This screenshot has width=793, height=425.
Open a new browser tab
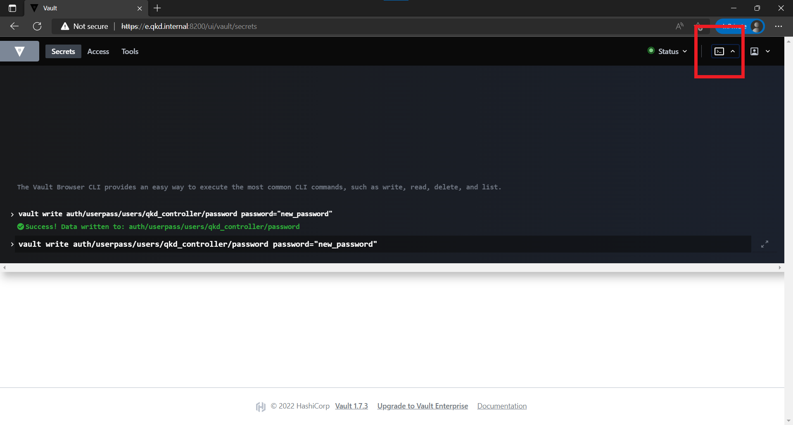tap(157, 8)
